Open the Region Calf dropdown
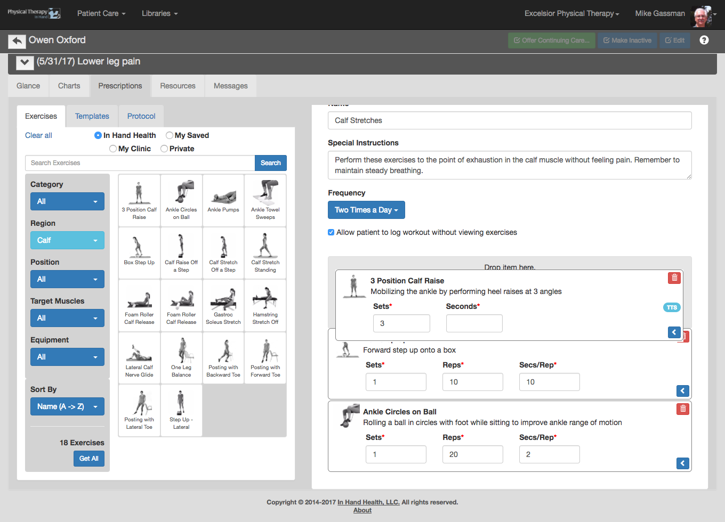This screenshot has height=522, width=725. point(67,240)
